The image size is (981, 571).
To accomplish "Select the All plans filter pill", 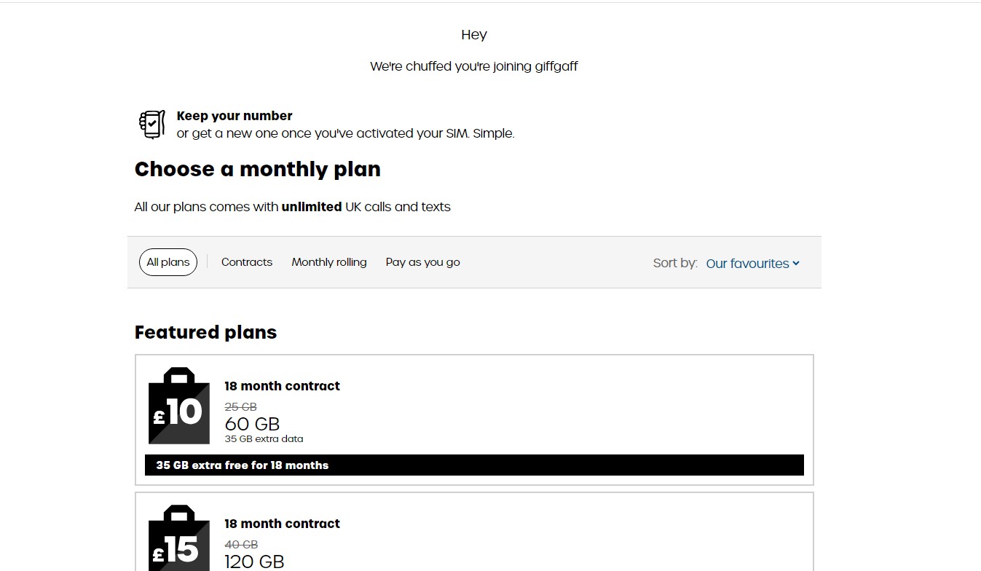I will click(168, 262).
